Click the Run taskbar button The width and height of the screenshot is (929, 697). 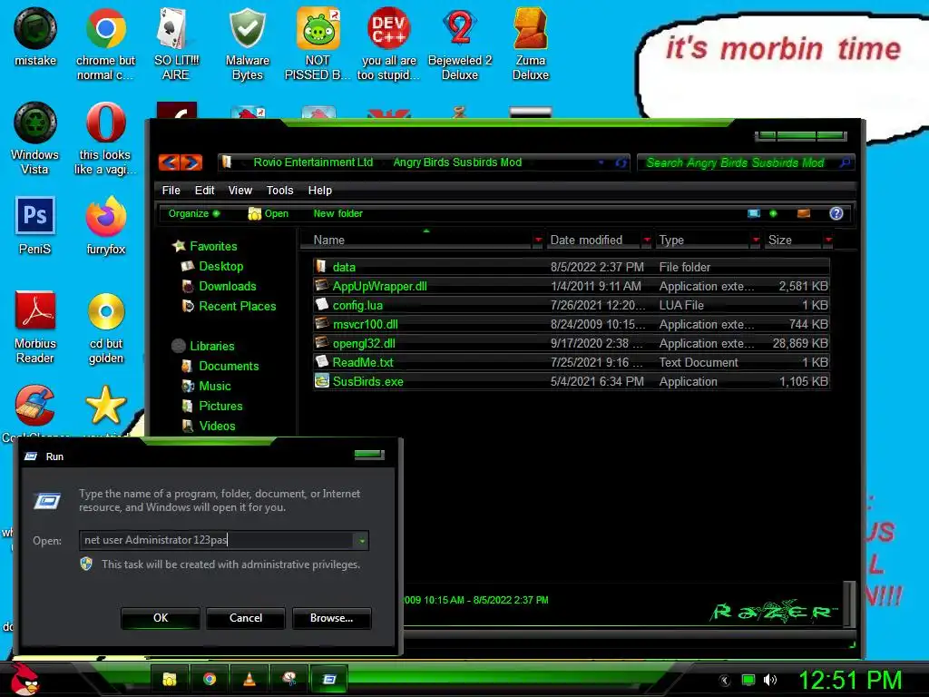coord(329,679)
